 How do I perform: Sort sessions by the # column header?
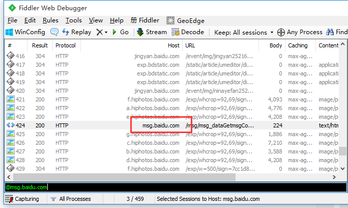tap(16, 45)
